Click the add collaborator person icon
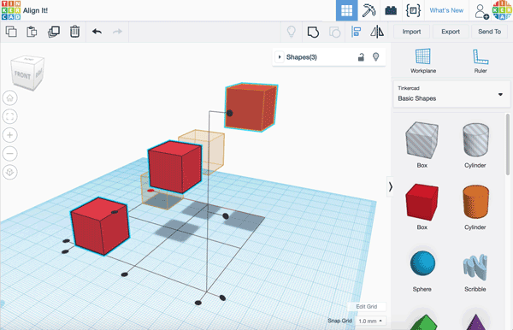This screenshot has height=330, width=513. click(481, 11)
